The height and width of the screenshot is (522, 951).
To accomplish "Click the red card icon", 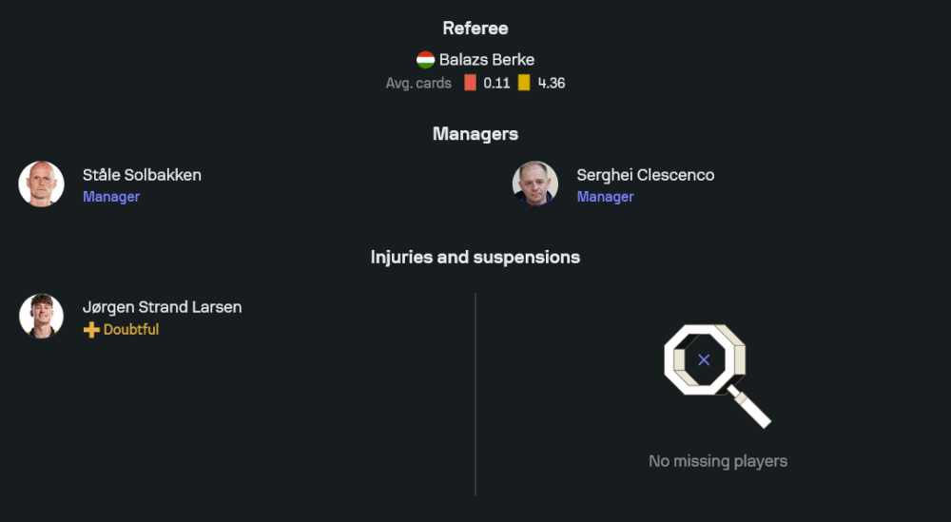I will click(470, 83).
